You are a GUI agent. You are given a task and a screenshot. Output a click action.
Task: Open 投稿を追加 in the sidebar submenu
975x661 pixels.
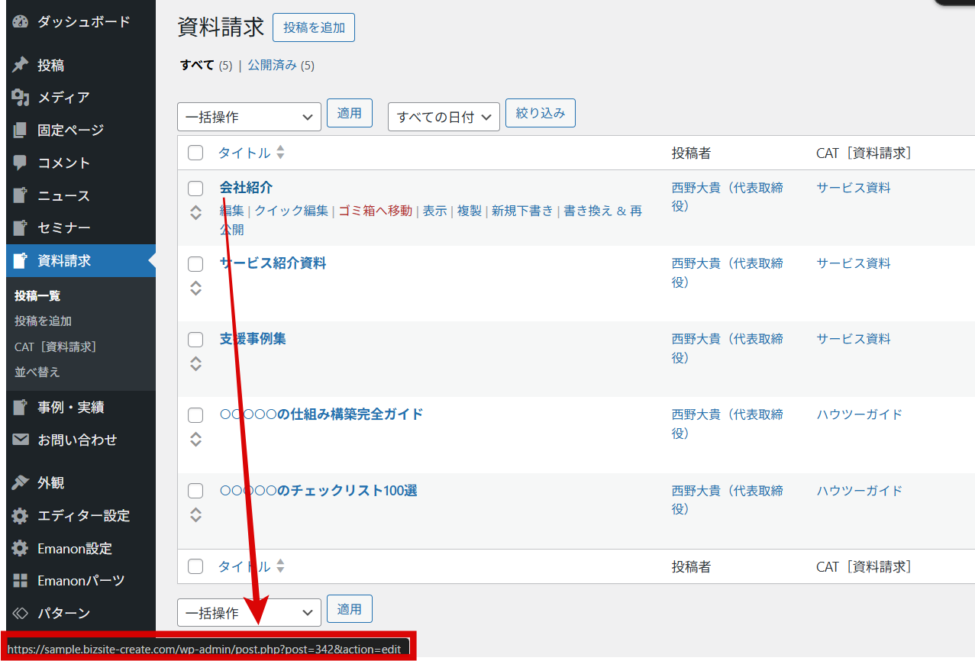pos(43,321)
